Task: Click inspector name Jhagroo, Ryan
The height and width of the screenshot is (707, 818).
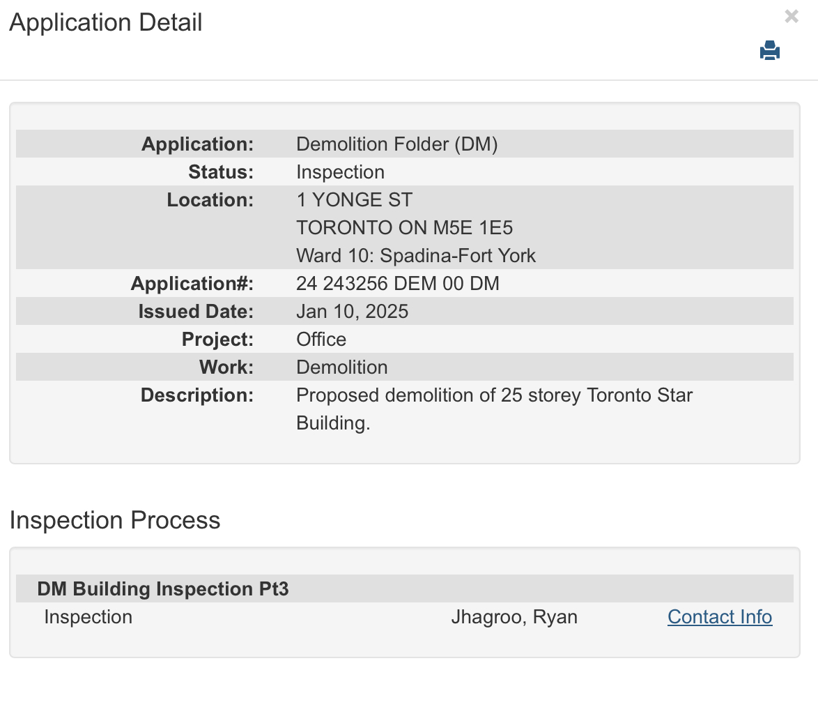Action: click(x=514, y=617)
